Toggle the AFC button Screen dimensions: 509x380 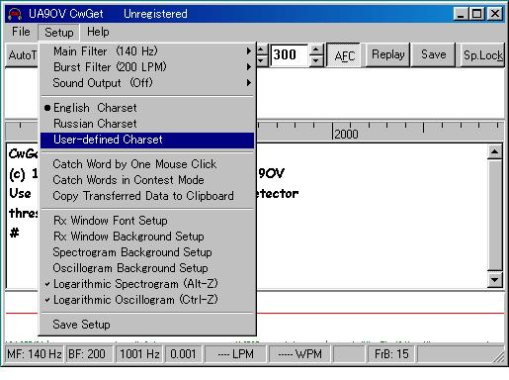tap(344, 55)
